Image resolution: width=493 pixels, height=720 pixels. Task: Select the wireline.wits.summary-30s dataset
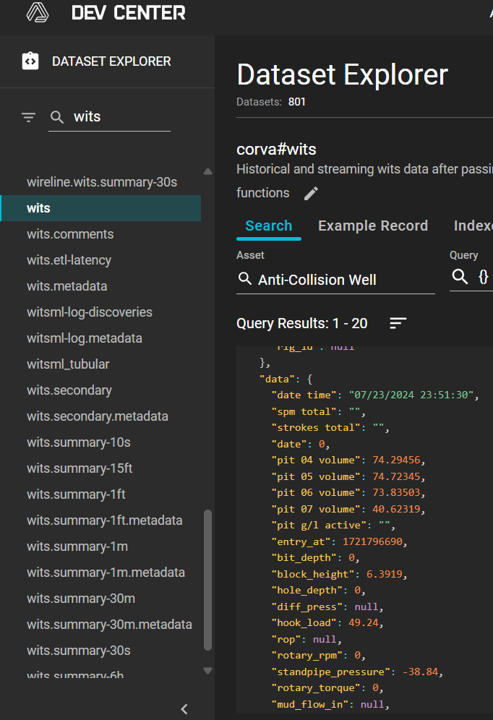(x=102, y=182)
